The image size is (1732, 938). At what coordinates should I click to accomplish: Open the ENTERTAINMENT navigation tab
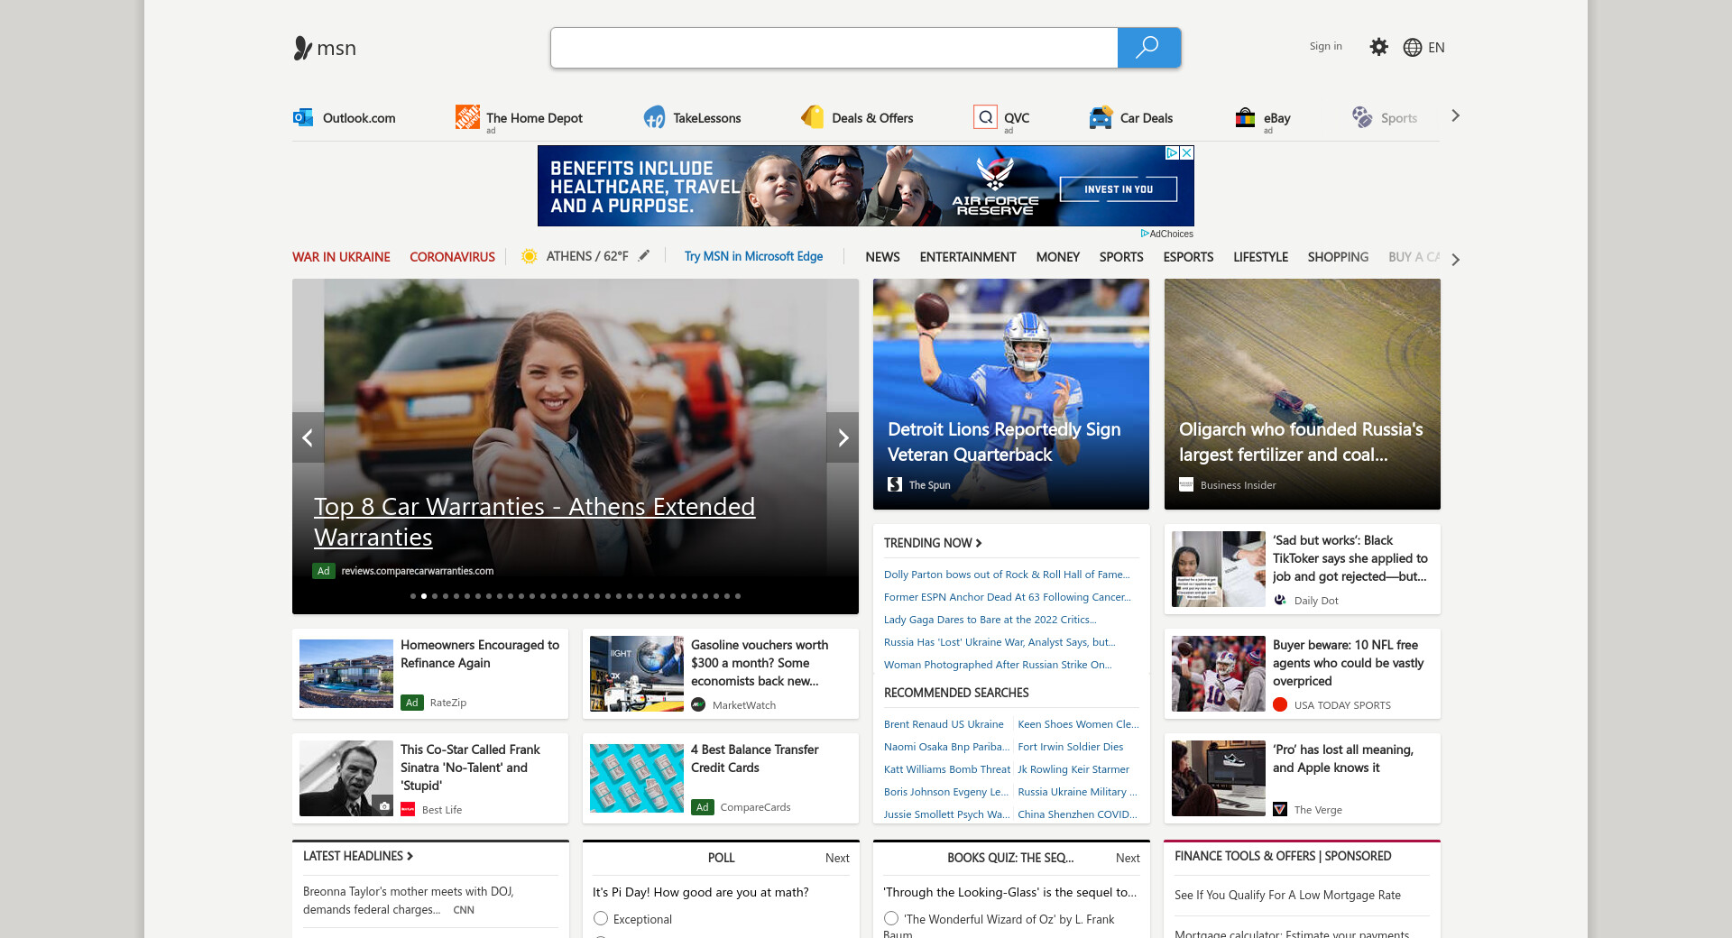pos(967,257)
